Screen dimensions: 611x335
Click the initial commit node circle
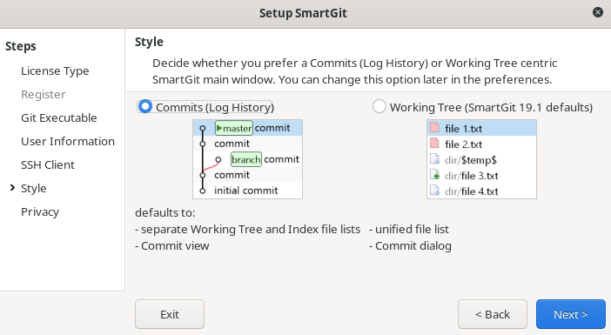[x=202, y=191]
